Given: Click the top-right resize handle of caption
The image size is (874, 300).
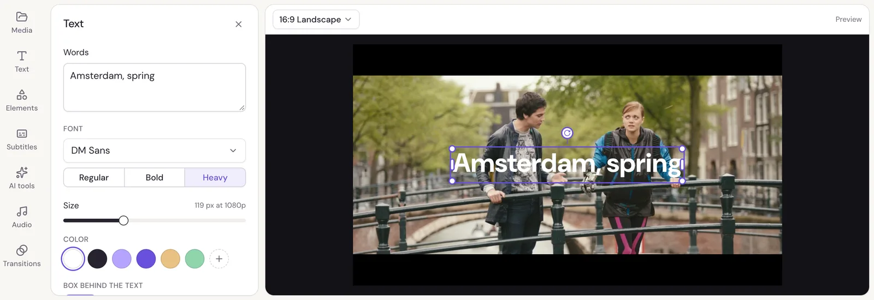Looking at the screenshot, I should (682, 148).
